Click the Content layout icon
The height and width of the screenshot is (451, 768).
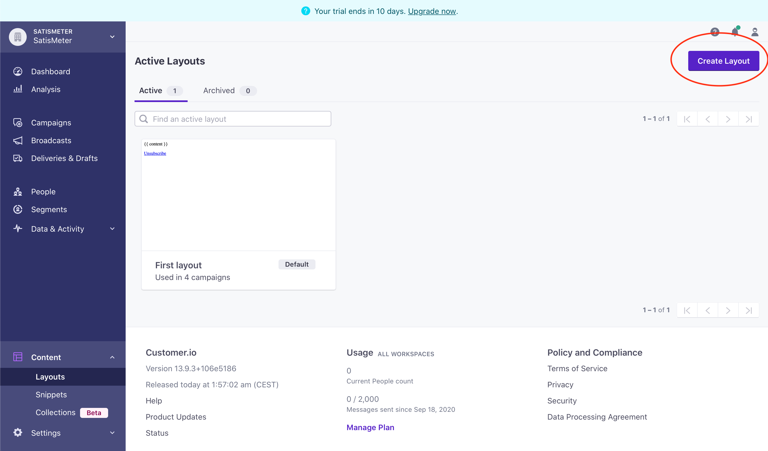click(18, 357)
